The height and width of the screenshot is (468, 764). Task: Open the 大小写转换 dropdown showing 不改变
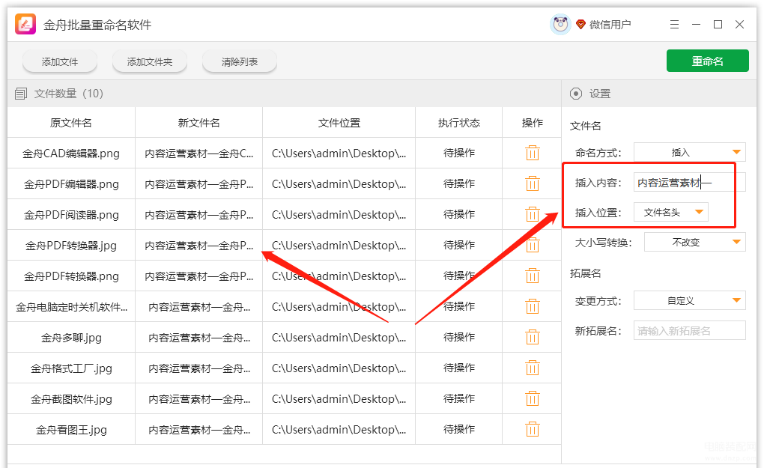(695, 242)
